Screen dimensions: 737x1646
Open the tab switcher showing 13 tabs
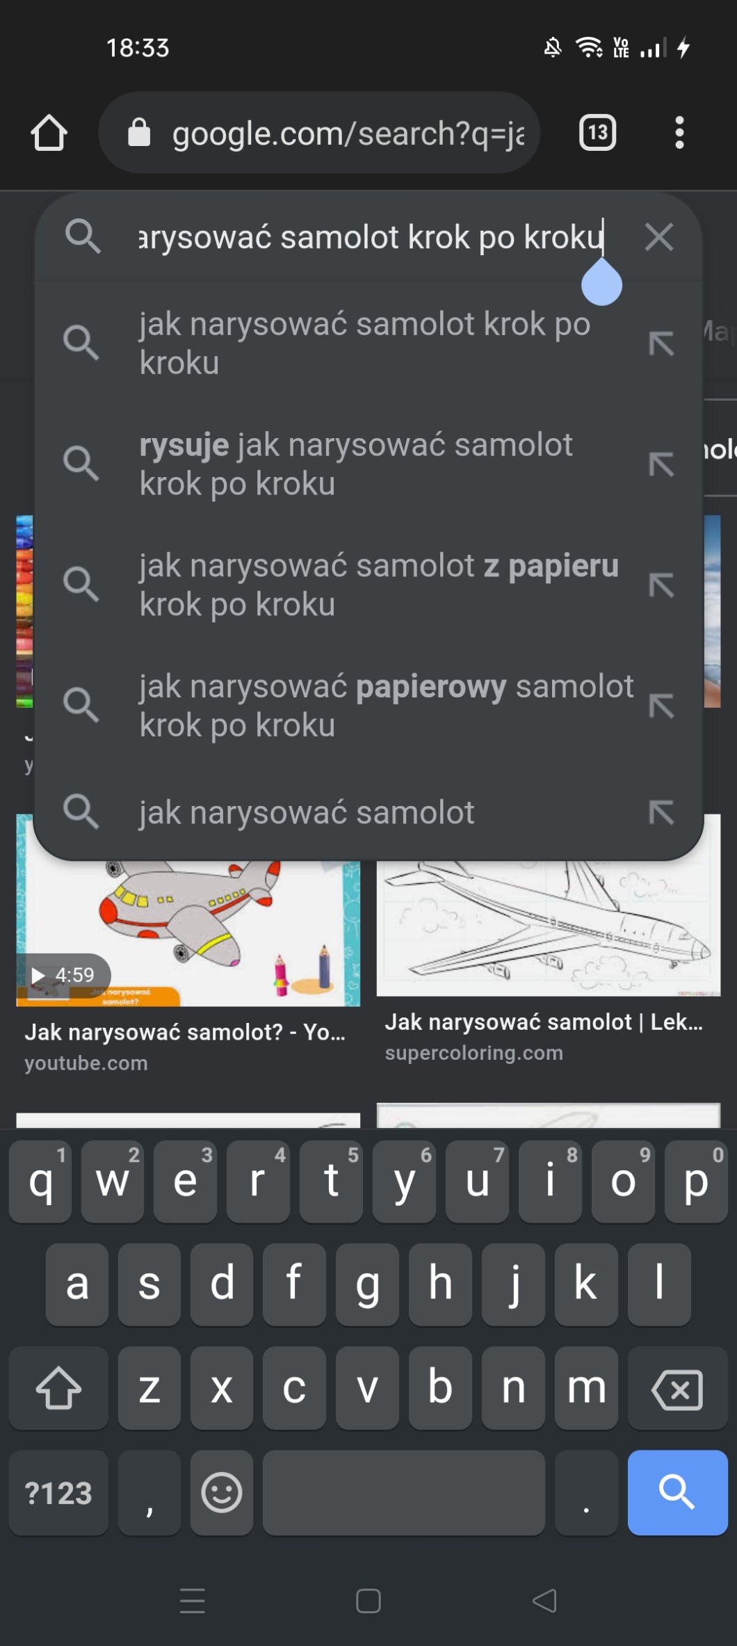[597, 132]
